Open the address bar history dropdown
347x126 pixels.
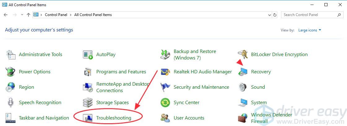pyautogui.click(x=269, y=15)
